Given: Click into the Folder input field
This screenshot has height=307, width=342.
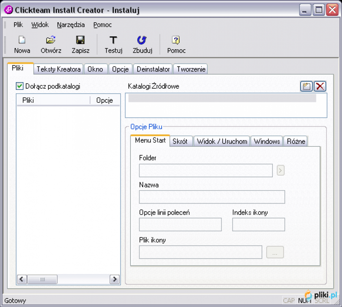Looking at the screenshot, I should click(206, 170).
